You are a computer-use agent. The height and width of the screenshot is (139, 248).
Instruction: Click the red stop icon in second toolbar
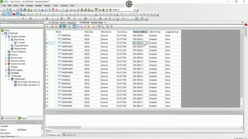[14, 14]
